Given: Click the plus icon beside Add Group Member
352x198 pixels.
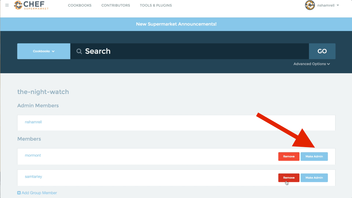Looking at the screenshot, I should [19, 193].
